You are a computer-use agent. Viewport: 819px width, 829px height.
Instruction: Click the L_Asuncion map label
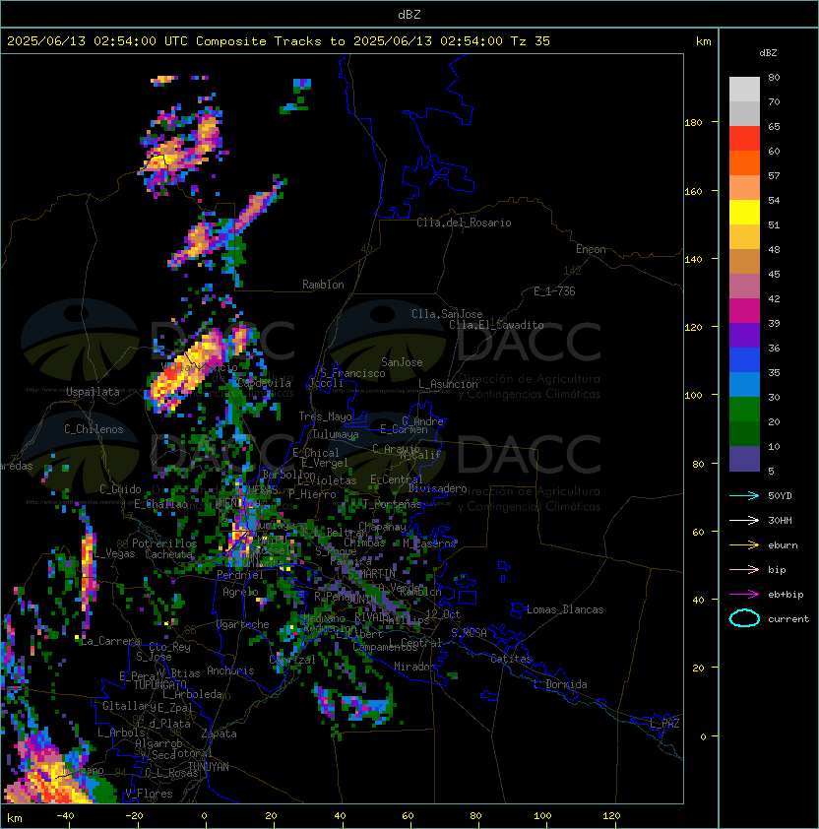point(448,384)
